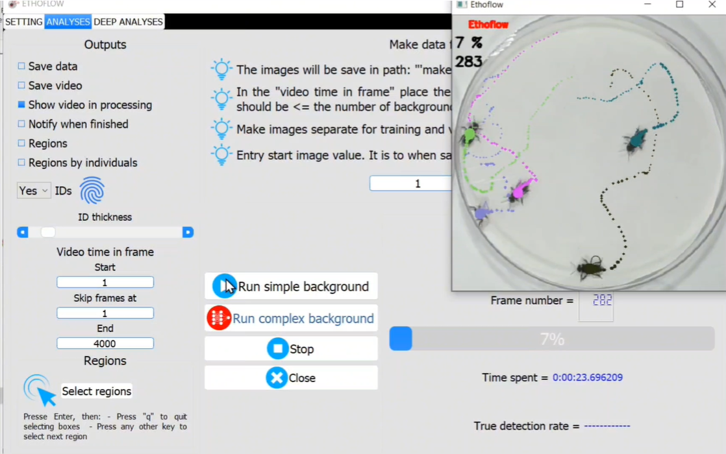Screen dimensions: 726x454
Task: Click the red Run complex background icon
Action: click(219, 318)
